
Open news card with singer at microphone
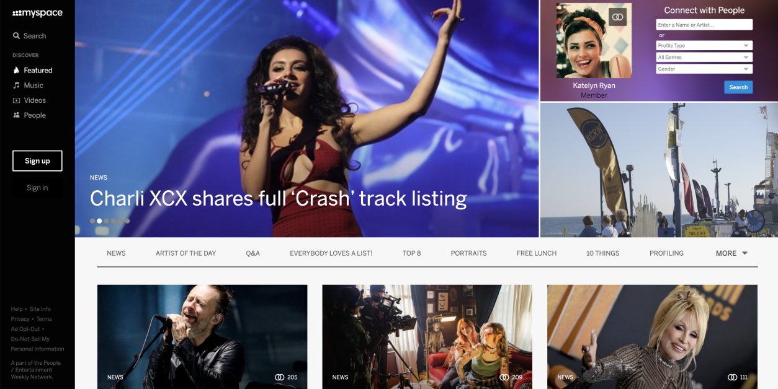point(202,337)
